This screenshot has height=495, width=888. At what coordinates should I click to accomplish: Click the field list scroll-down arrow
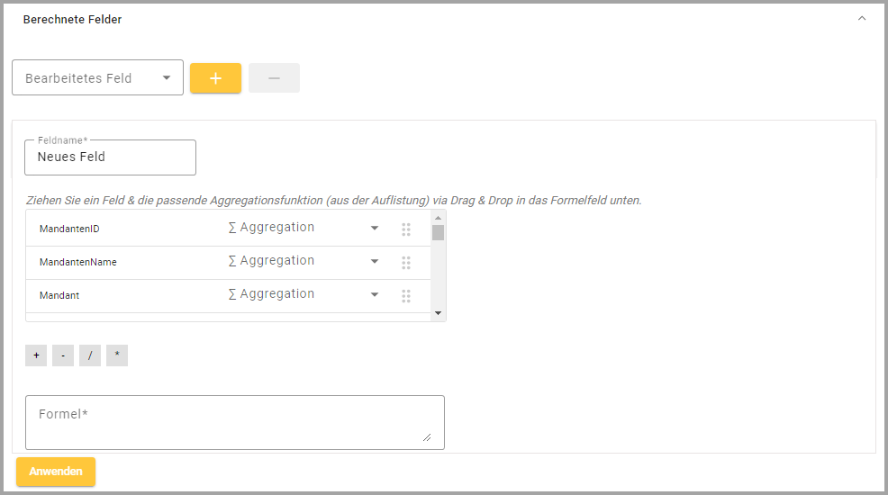coord(439,313)
